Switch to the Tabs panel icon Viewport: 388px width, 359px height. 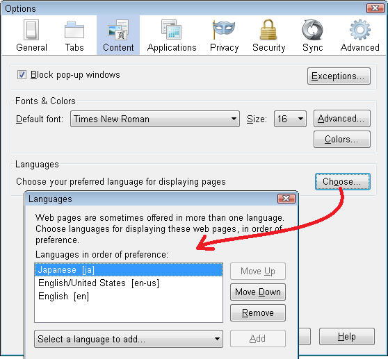tap(74, 30)
